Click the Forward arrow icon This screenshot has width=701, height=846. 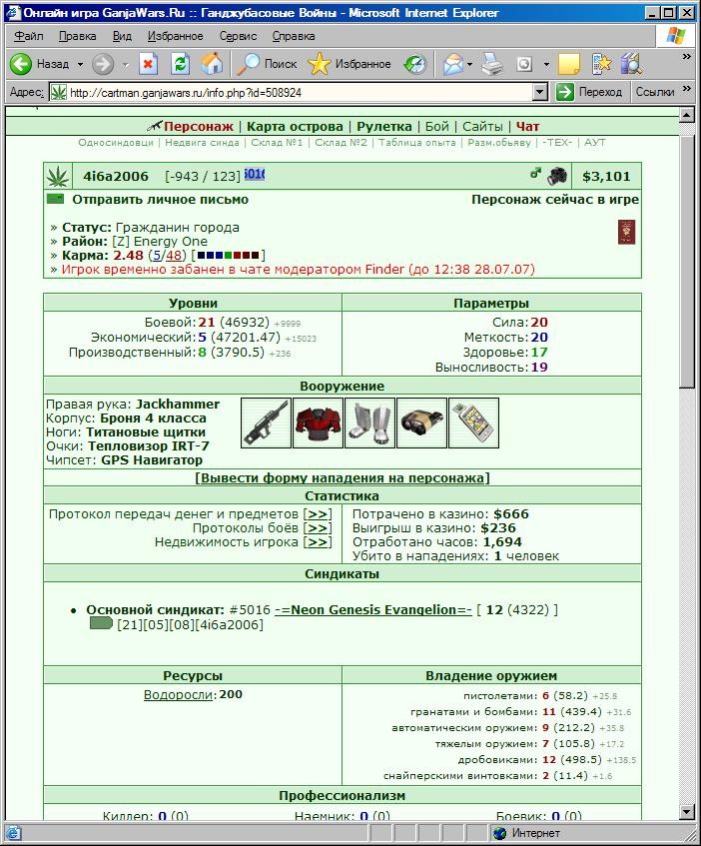coord(103,64)
